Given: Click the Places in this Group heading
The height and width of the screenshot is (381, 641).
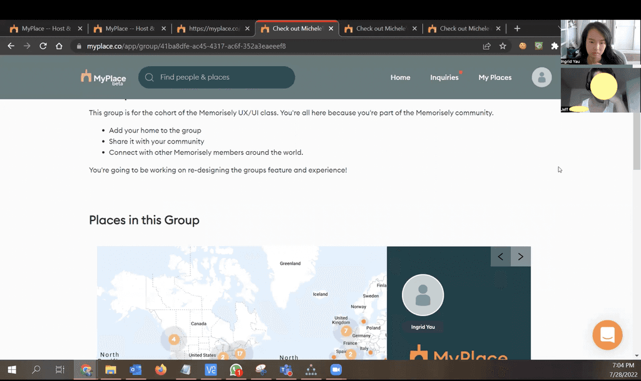Looking at the screenshot, I should click(145, 220).
